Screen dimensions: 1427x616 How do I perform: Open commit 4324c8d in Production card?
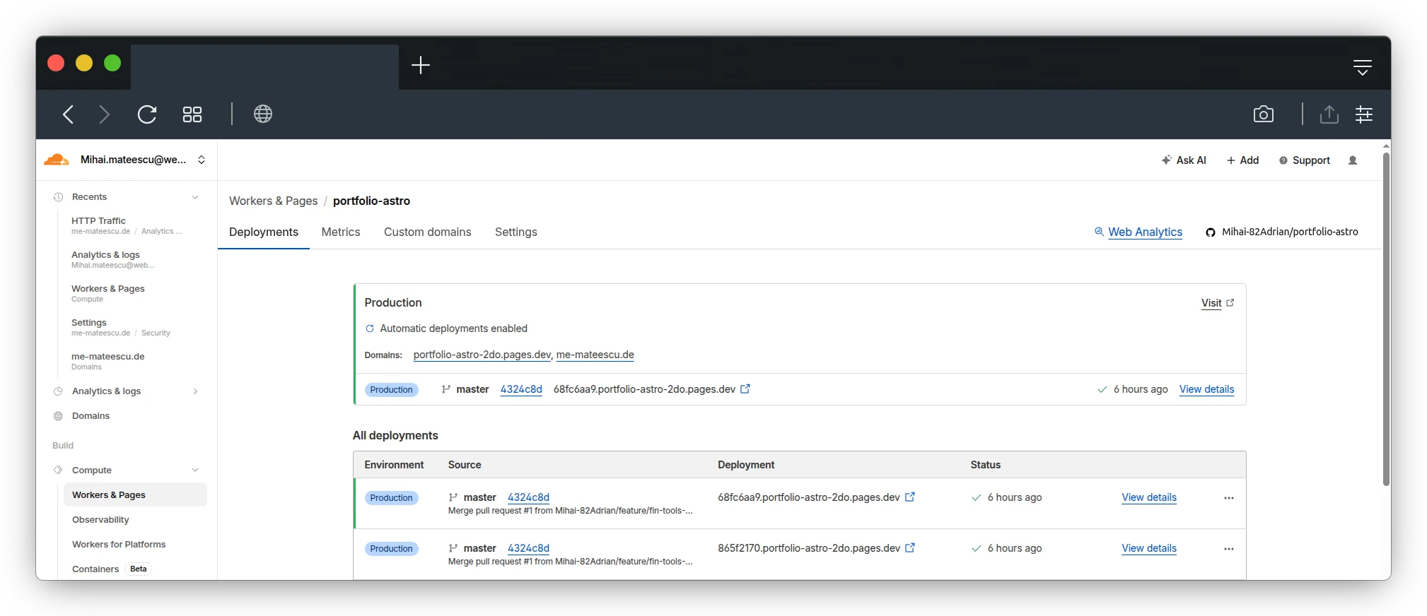tap(521, 389)
